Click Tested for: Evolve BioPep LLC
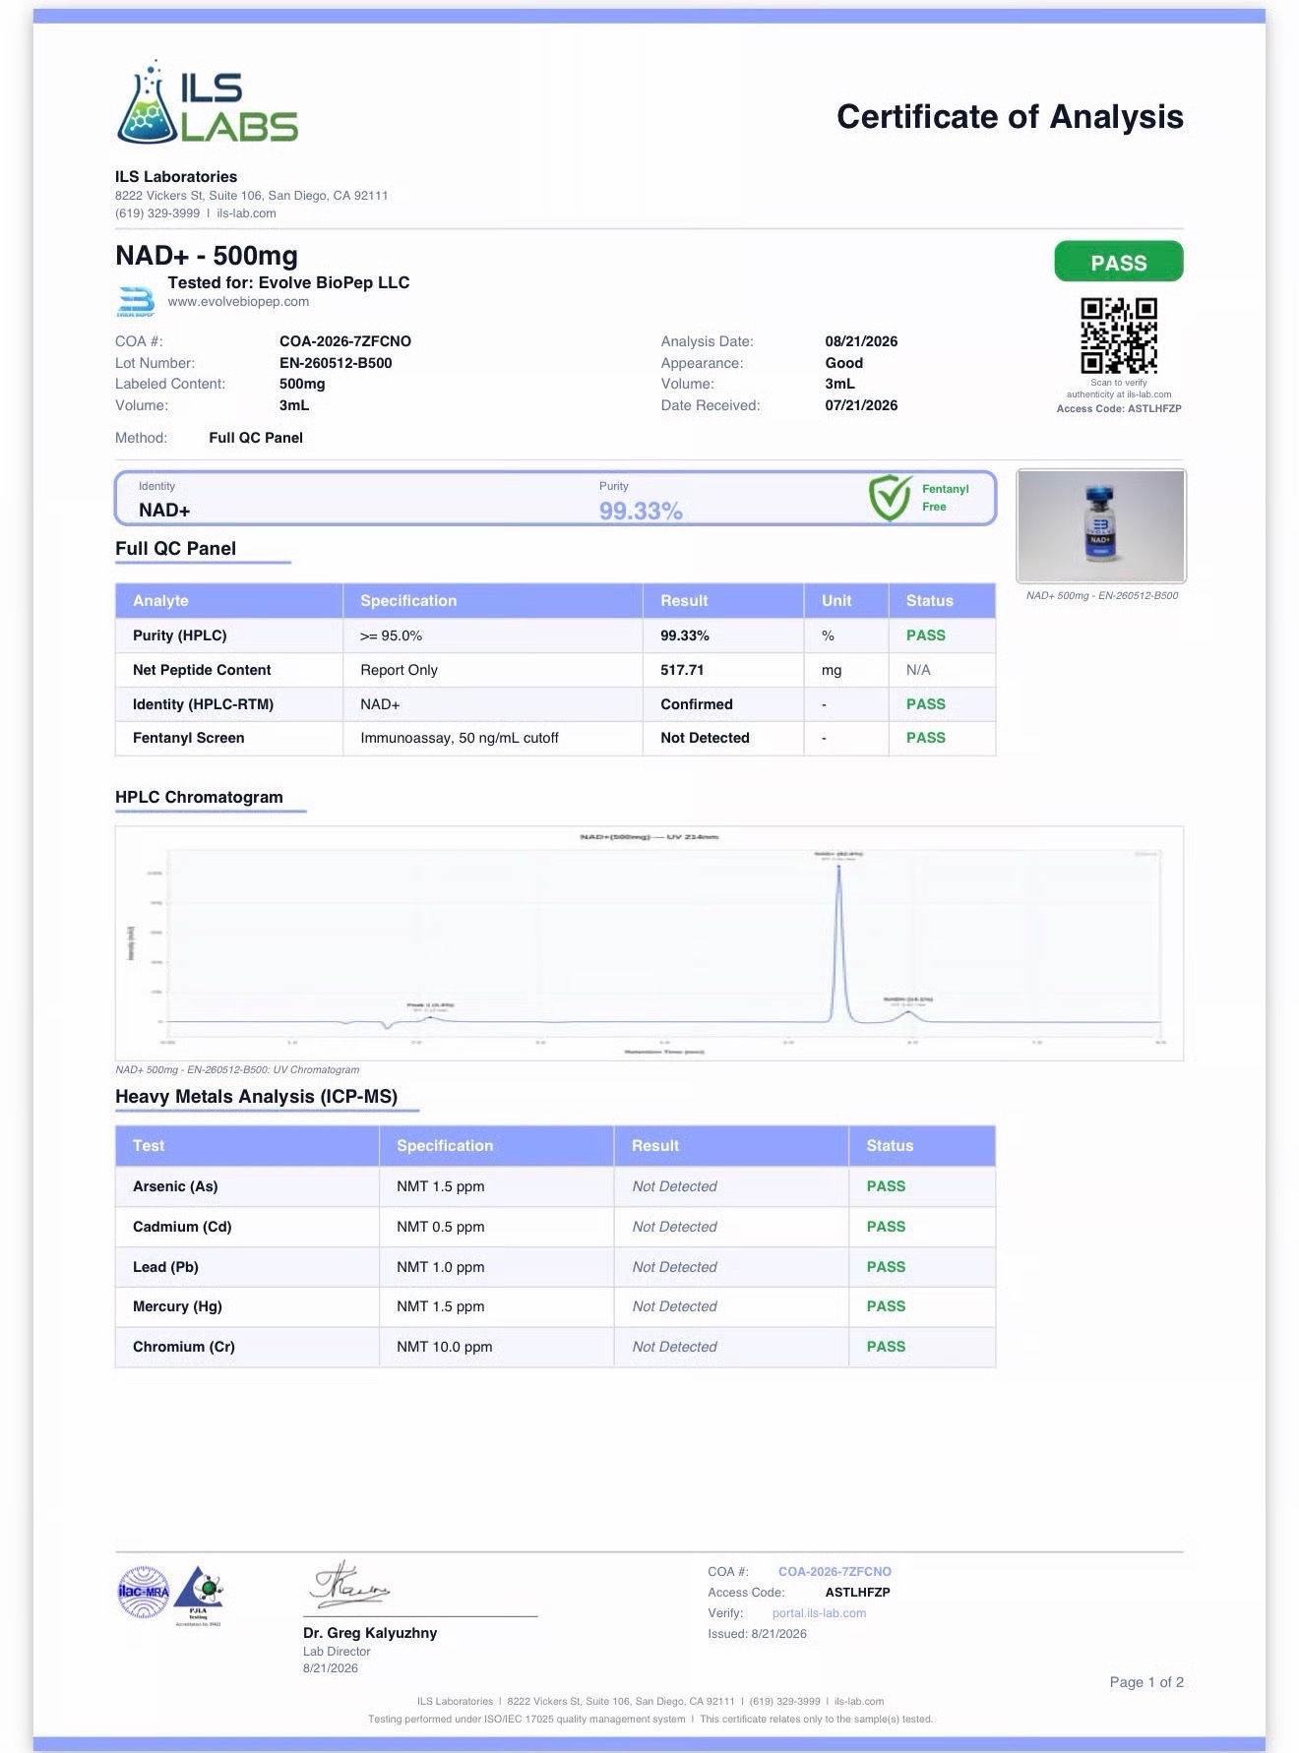This screenshot has height=1753, width=1299. click(x=288, y=282)
